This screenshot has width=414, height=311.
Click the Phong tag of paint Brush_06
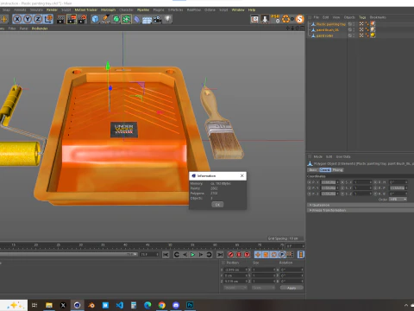367,29
